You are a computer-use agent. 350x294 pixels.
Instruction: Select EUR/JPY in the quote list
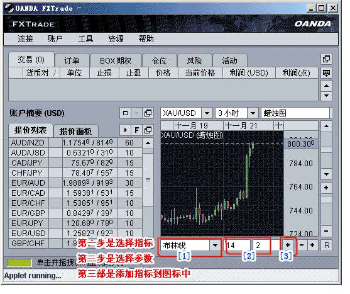click(75, 223)
